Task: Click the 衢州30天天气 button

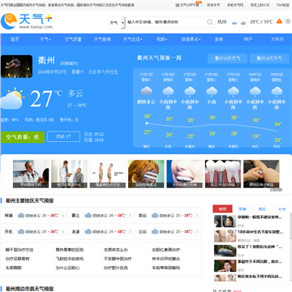Action: (x=269, y=58)
